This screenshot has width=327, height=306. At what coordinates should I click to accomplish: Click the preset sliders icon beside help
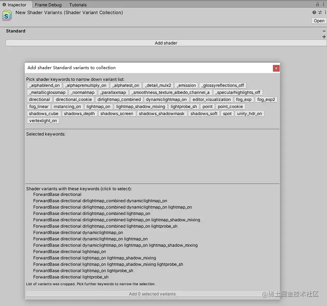tap(320, 12)
